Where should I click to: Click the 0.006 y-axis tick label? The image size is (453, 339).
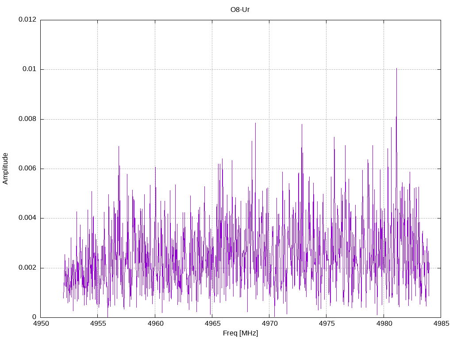[x=27, y=169]
